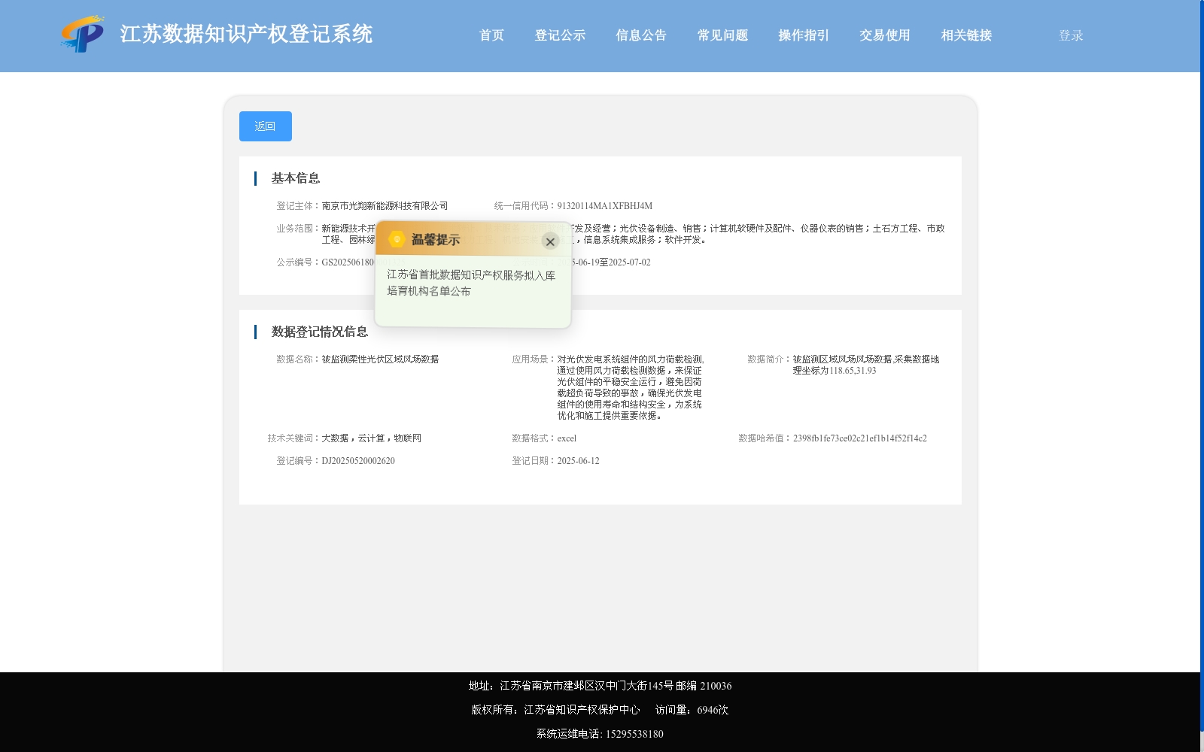Go to 常见问题 page
This screenshot has height=752, width=1204.
[x=722, y=35]
